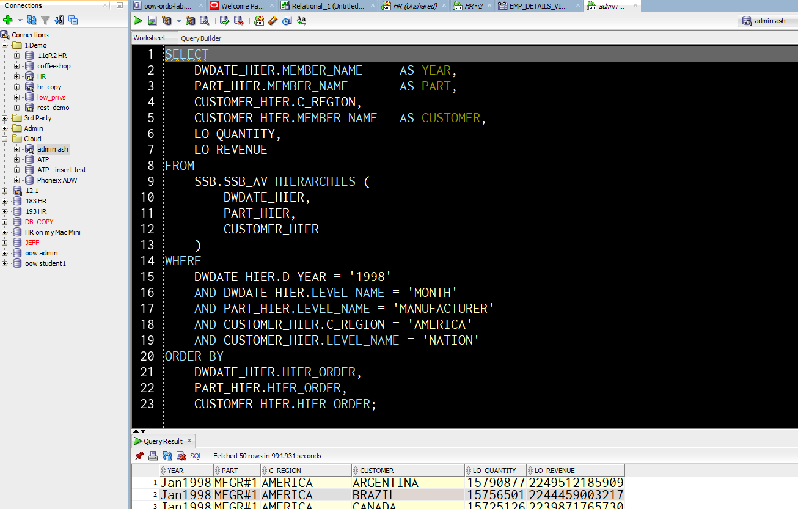Sort results by YEAR column header

186,471
